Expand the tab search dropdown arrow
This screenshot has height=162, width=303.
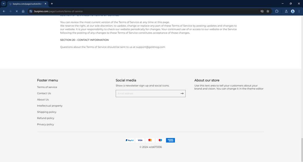tap(3, 3)
